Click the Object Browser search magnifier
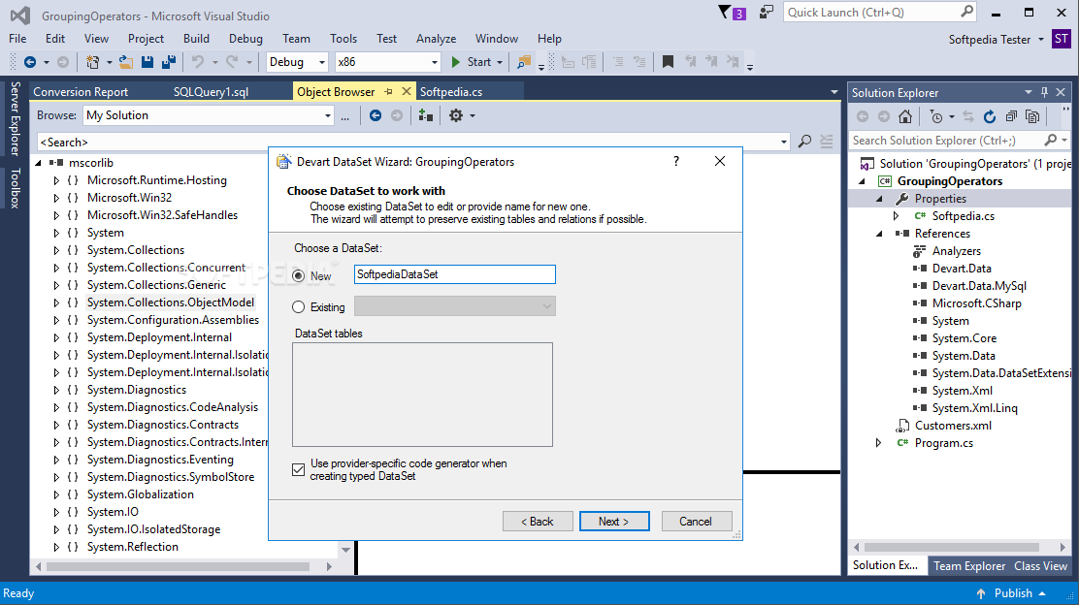The height and width of the screenshot is (605, 1079). tap(804, 142)
